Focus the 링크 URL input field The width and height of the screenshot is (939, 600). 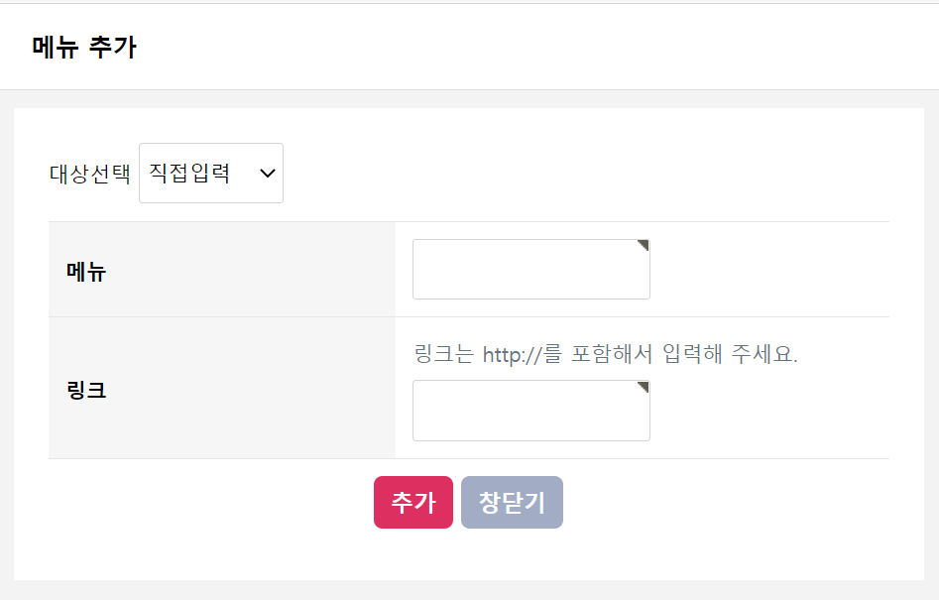coord(530,411)
